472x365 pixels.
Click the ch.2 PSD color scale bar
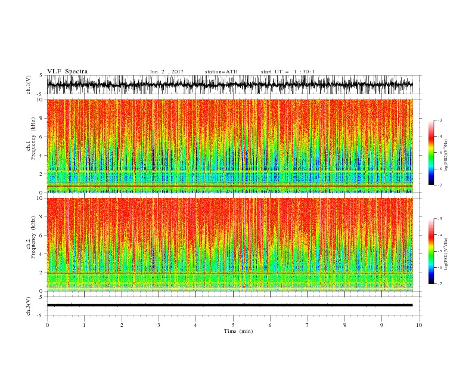431,251
